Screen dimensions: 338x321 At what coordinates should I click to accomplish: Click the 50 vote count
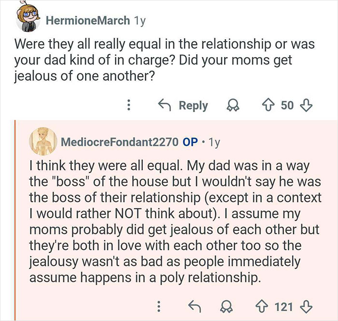point(287,105)
